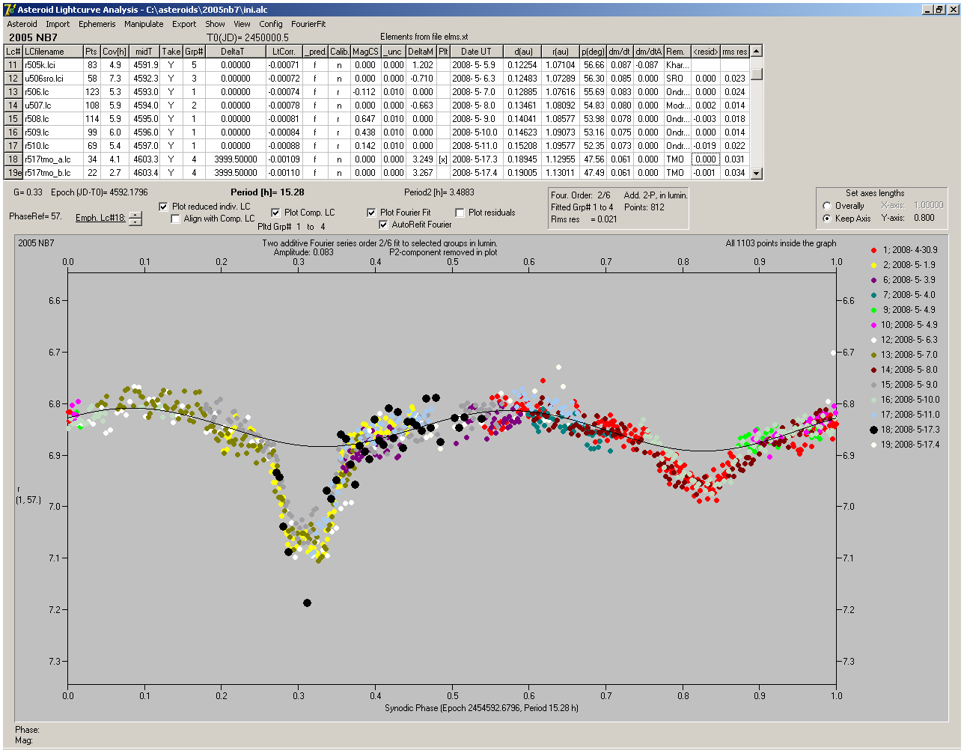Image resolution: width=964 pixels, height=750 pixels.
Task: Click the MagCS column header
Action: point(365,52)
